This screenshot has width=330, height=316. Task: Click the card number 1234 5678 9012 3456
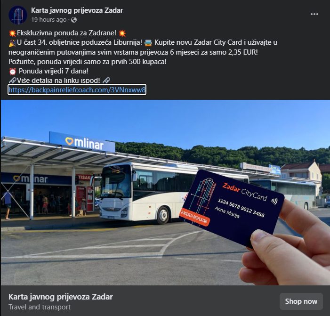coord(241,208)
